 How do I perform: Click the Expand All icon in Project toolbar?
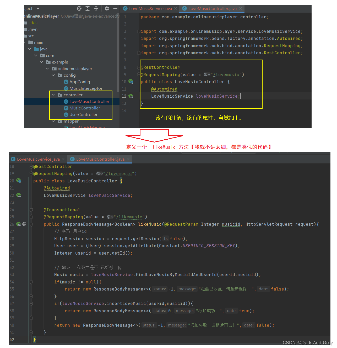(x=88, y=8)
